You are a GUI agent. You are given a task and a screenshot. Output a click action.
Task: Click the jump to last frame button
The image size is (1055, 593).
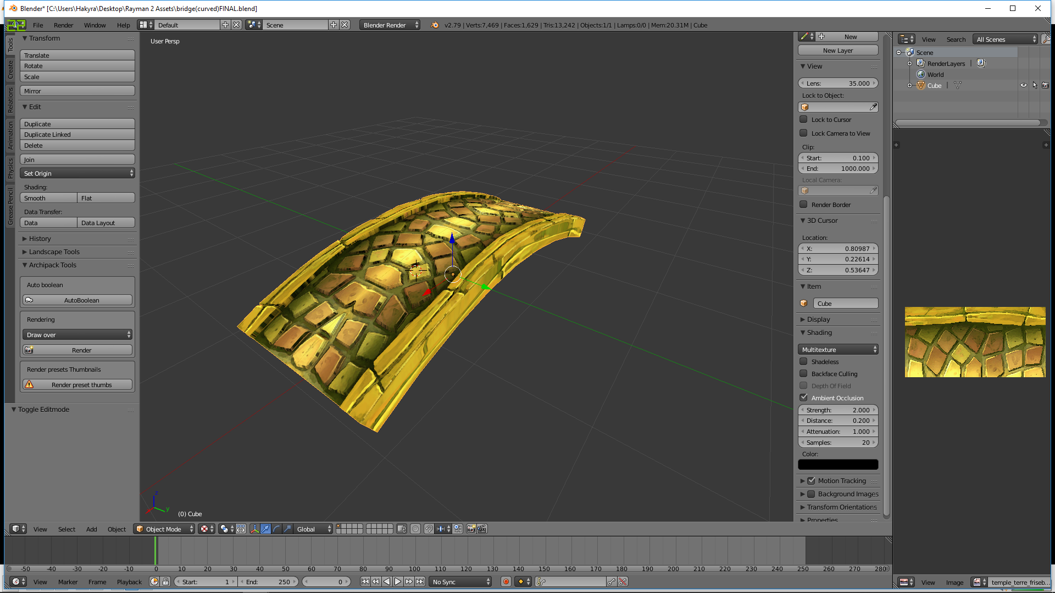420,581
